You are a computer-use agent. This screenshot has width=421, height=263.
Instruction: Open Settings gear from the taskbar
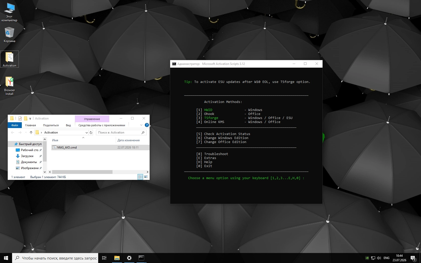[x=129, y=258]
